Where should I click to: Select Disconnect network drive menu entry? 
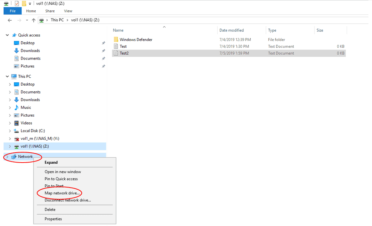coord(67,200)
